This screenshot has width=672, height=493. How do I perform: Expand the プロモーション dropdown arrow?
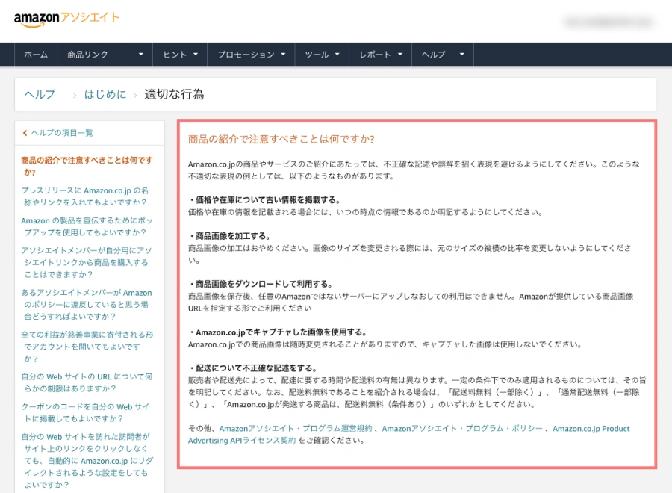point(283,55)
